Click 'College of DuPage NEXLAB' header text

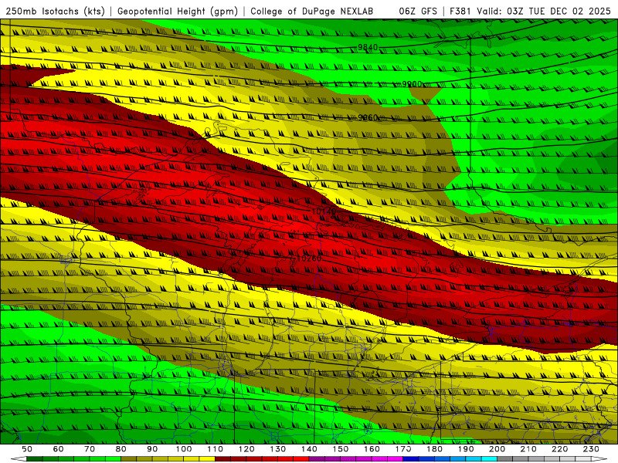[311, 11]
